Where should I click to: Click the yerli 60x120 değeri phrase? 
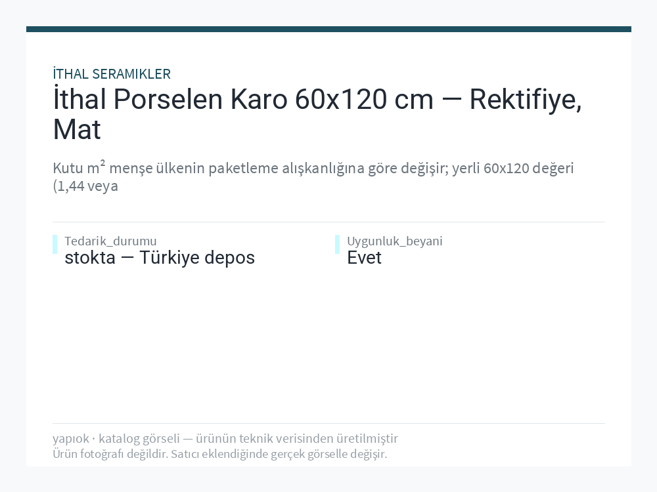click(512, 168)
